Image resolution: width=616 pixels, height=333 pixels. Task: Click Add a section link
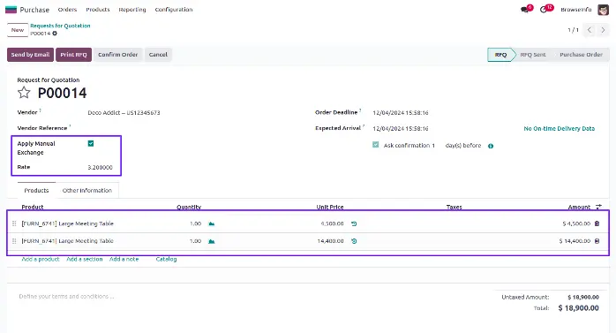click(x=85, y=259)
